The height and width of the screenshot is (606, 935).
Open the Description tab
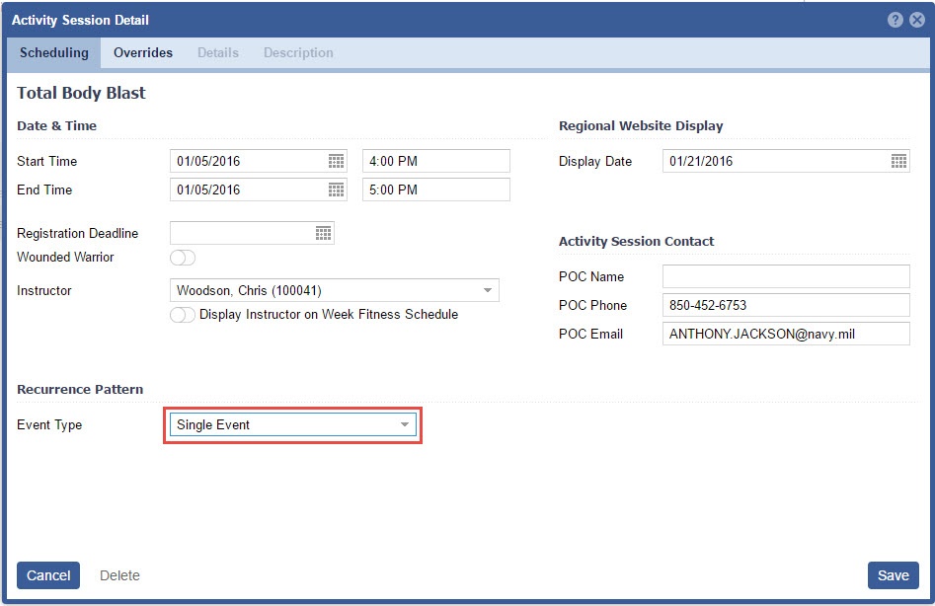pyautogui.click(x=298, y=53)
